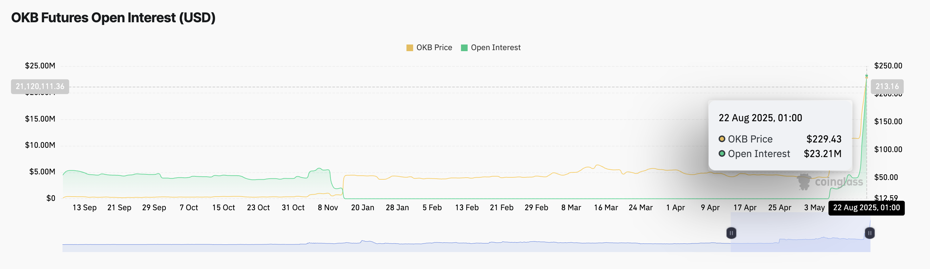Image resolution: width=930 pixels, height=269 pixels.
Task: Click the 16 Mar date label
Action: [606, 208]
